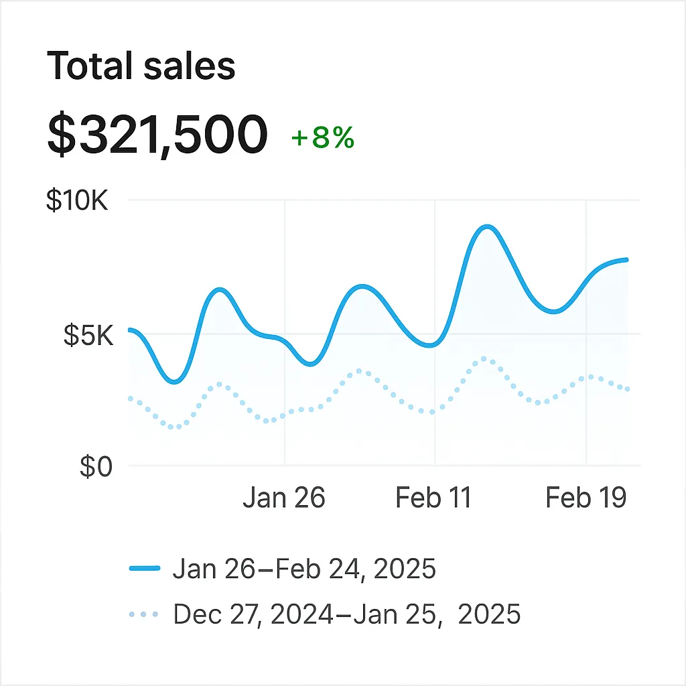Select the $5K y-axis label

[x=88, y=334]
